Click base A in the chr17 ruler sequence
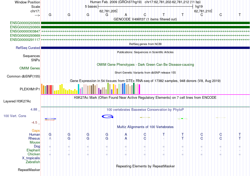250x176 pixels. (126, 15)
